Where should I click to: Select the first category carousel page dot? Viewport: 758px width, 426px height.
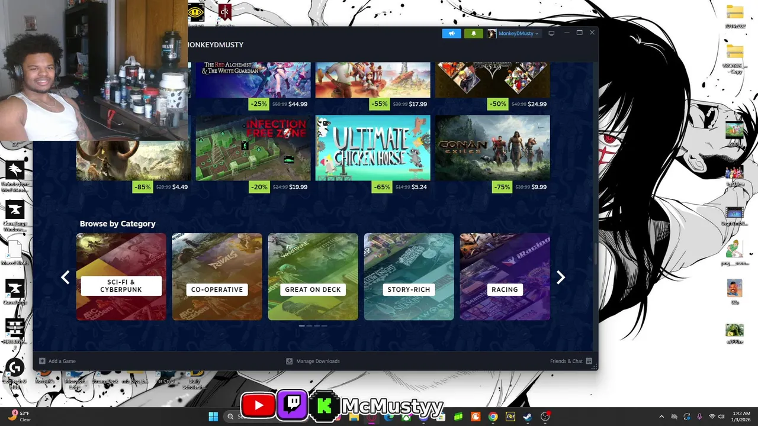[302, 325]
